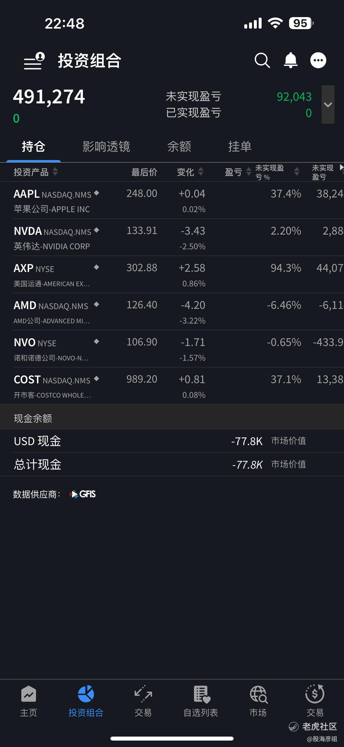Open the 自选列表 watchlist icon
The height and width of the screenshot is (747, 344).
202,694
